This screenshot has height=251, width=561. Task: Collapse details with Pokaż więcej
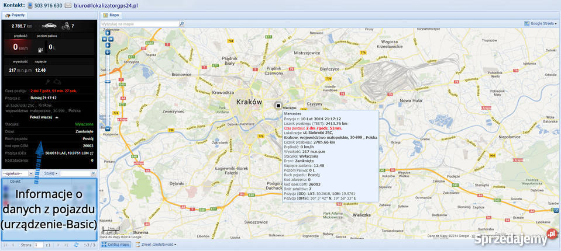coord(44,117)
